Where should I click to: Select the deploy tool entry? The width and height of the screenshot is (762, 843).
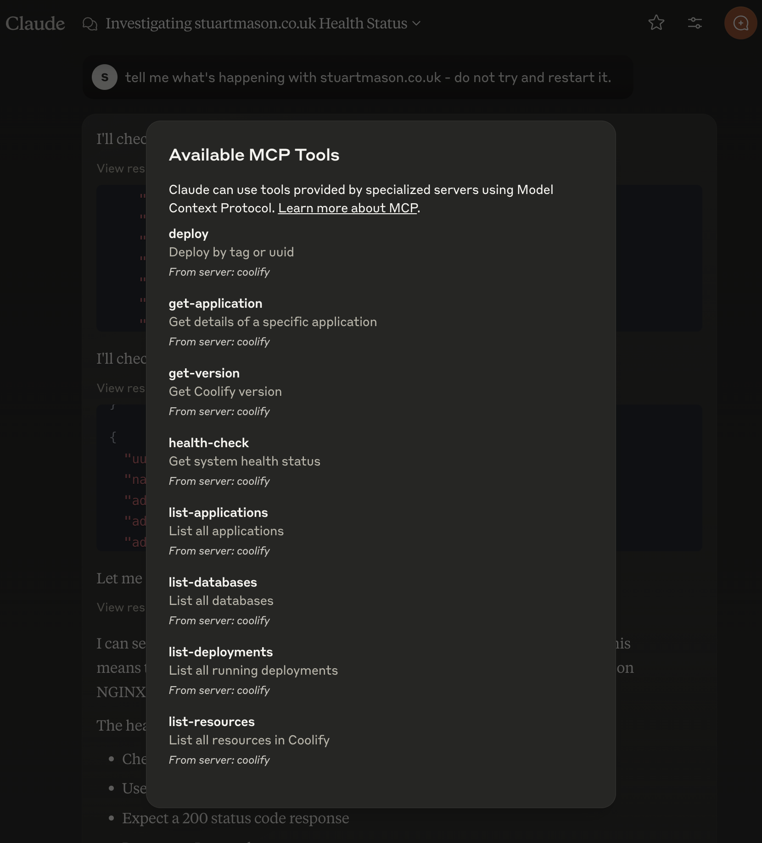click(188, 234)
